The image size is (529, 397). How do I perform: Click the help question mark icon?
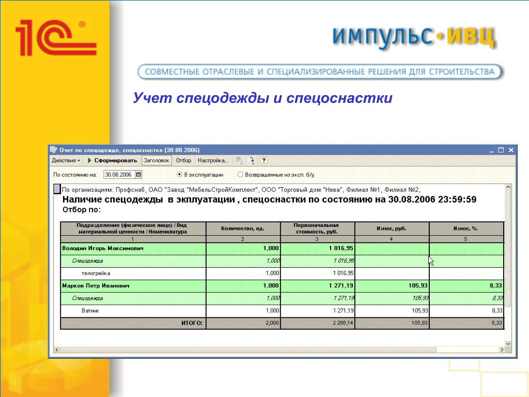click(x=264, y=161)
